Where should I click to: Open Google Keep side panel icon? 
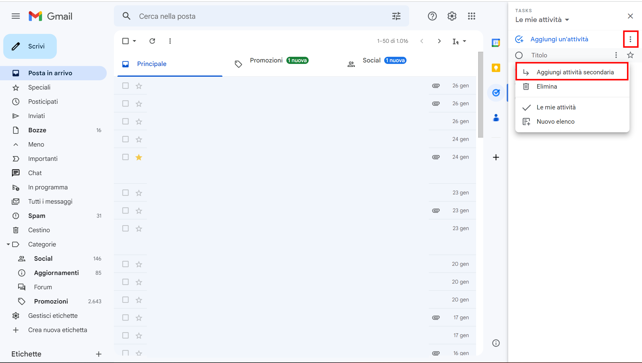point(496,68)
